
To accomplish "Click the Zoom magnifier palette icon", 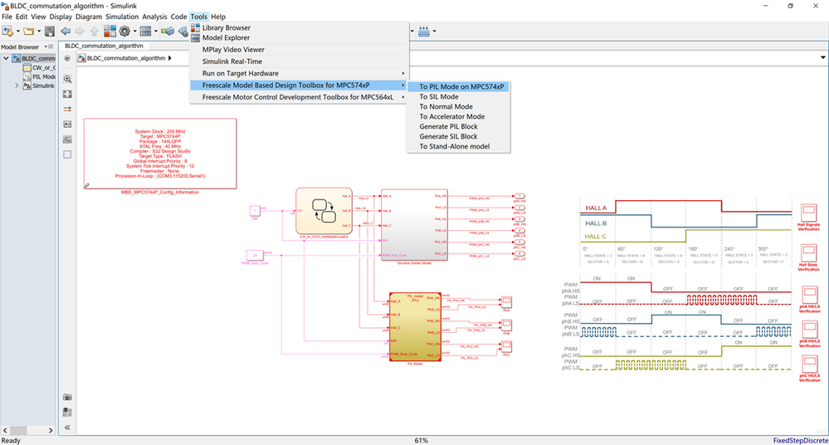I will [67, 79].
